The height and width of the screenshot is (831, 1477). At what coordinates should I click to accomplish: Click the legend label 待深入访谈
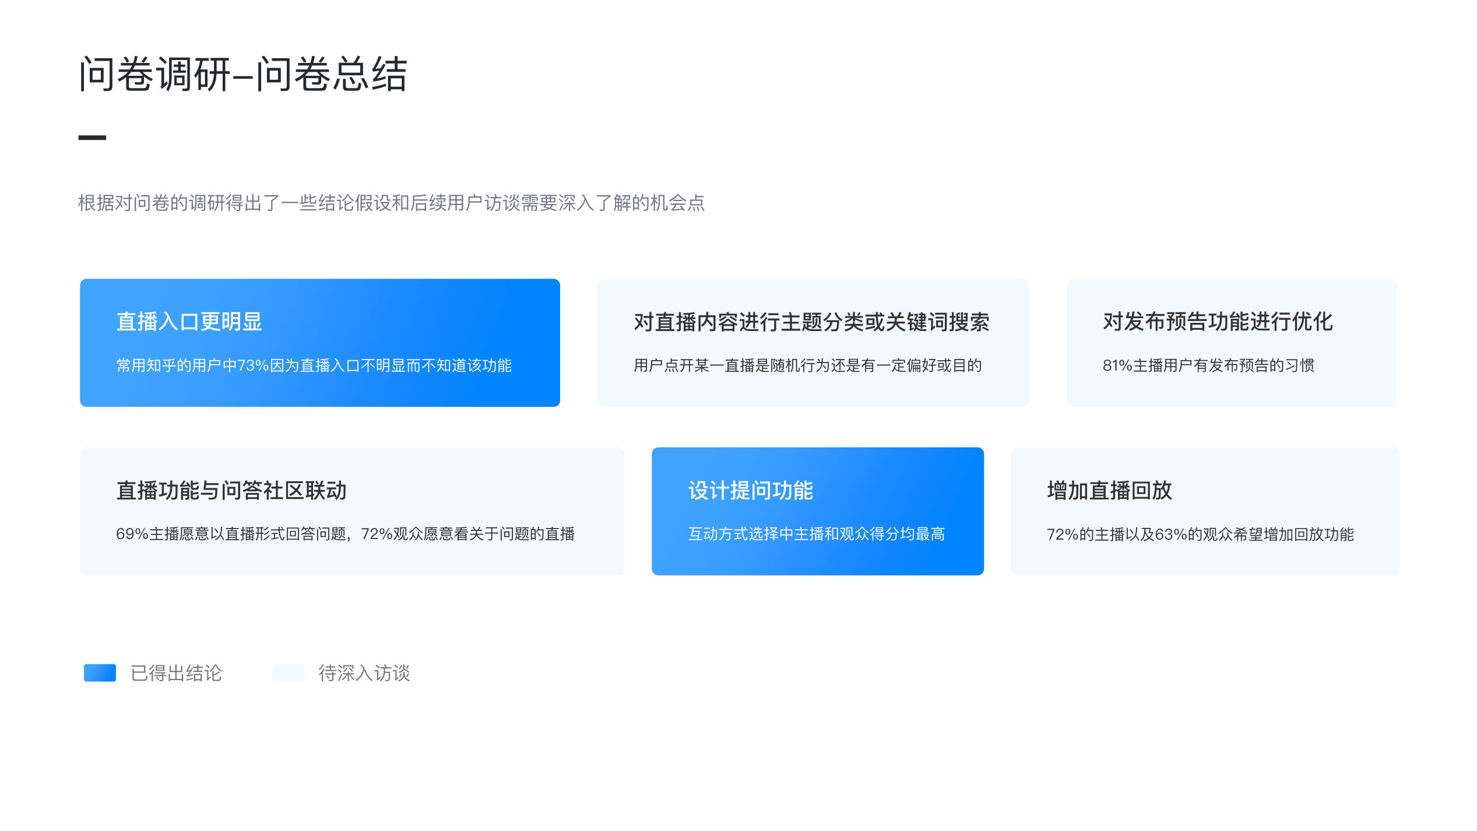click(x=364, y=673)
